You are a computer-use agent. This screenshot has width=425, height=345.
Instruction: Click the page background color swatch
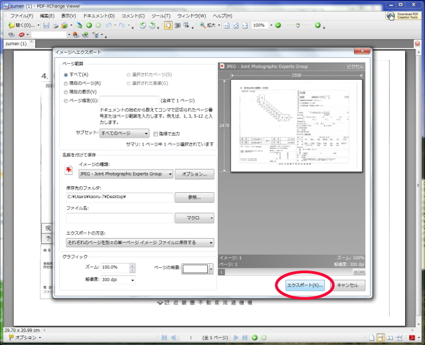[x=195, y=269]
